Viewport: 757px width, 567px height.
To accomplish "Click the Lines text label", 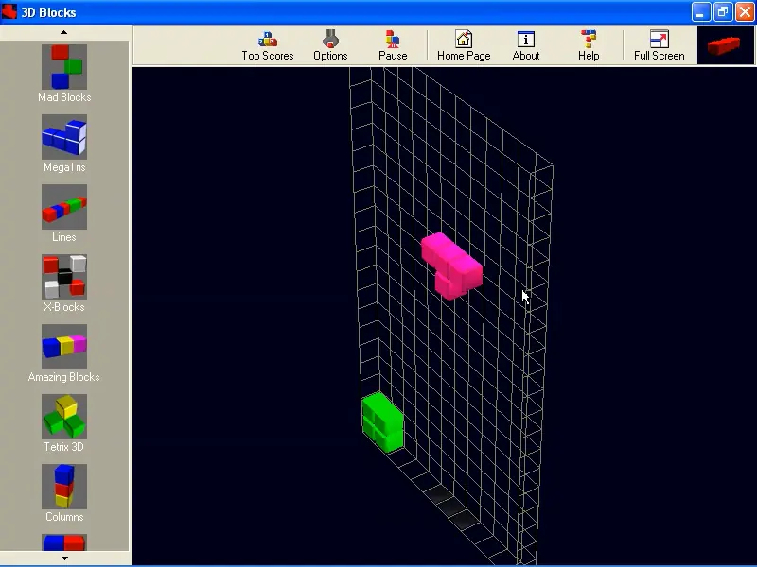I will 64,237.
